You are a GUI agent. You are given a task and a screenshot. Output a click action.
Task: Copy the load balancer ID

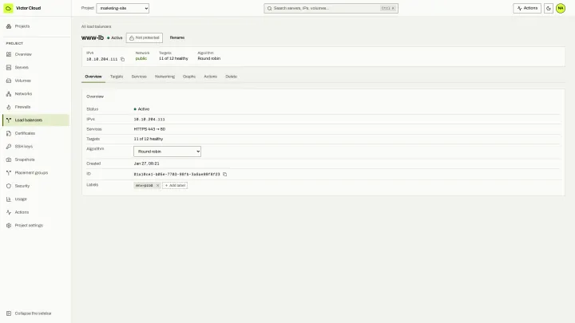[224, 175]
